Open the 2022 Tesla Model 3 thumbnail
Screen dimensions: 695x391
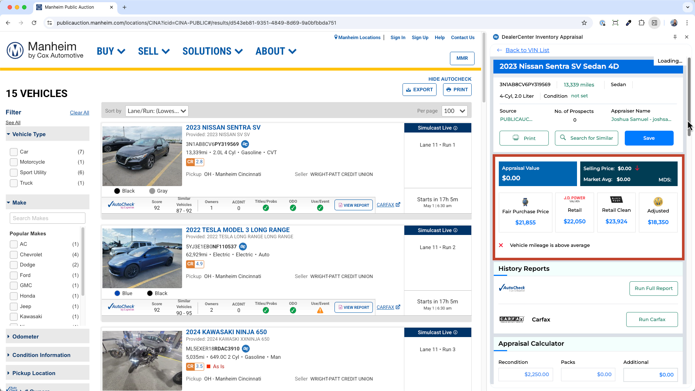(x=142, y=258)
